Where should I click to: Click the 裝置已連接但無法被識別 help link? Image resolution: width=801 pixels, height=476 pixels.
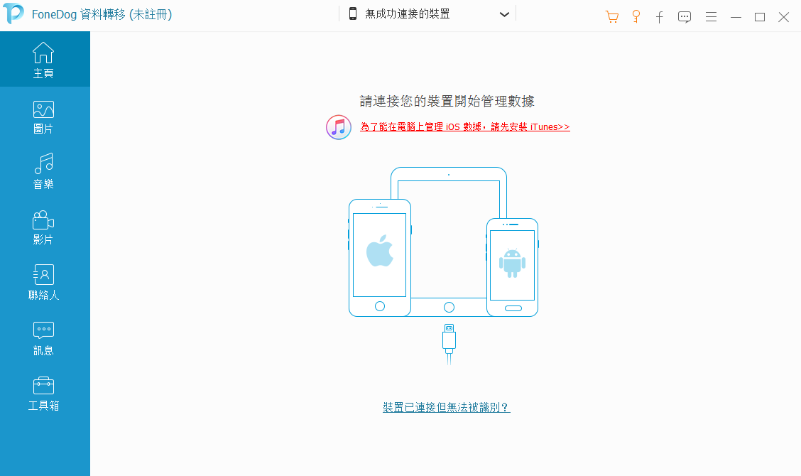click(447, 407)
